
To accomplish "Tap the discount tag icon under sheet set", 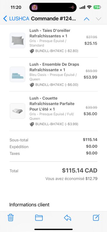I will coord(32,85).
